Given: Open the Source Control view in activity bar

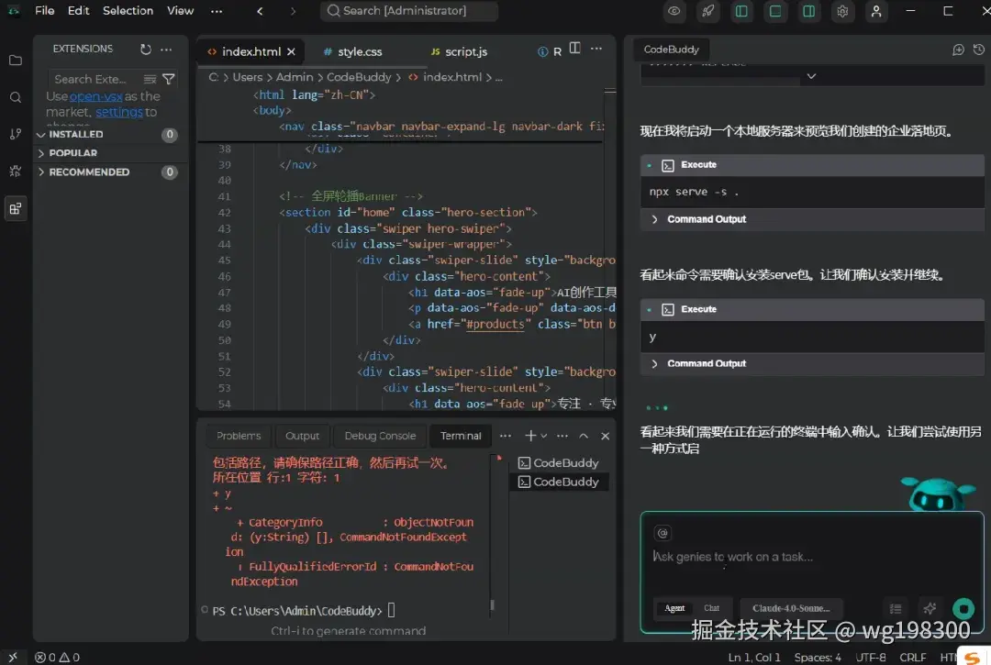Looking at the screenshot, I should point(15,134).
